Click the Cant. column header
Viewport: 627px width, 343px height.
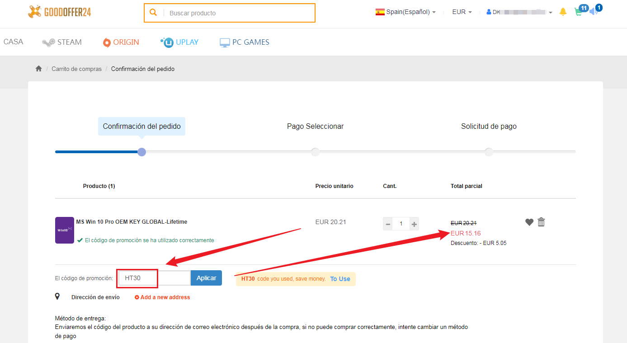click(x=390, y=186)
